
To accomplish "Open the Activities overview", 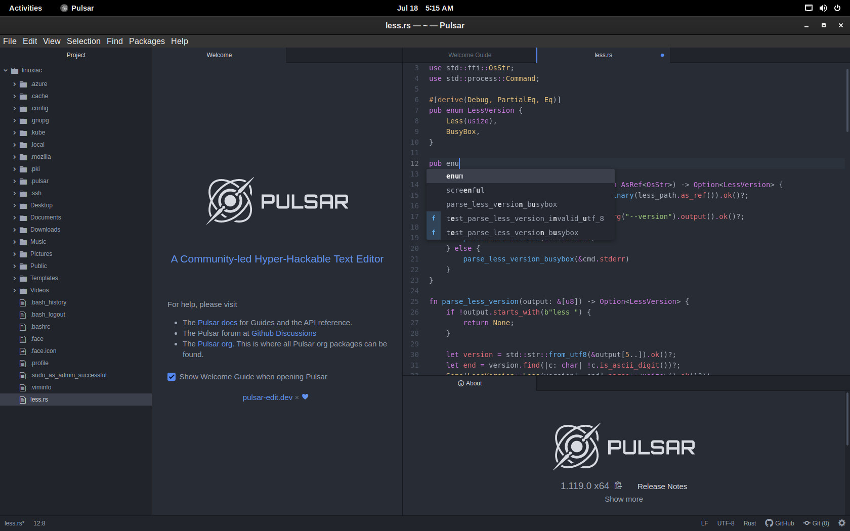I will [x=26, y=8].
